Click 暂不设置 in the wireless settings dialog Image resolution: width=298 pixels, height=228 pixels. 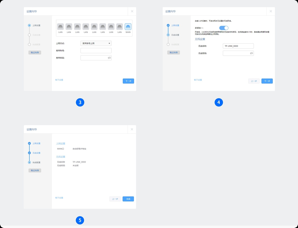click(x=198, y=80)
